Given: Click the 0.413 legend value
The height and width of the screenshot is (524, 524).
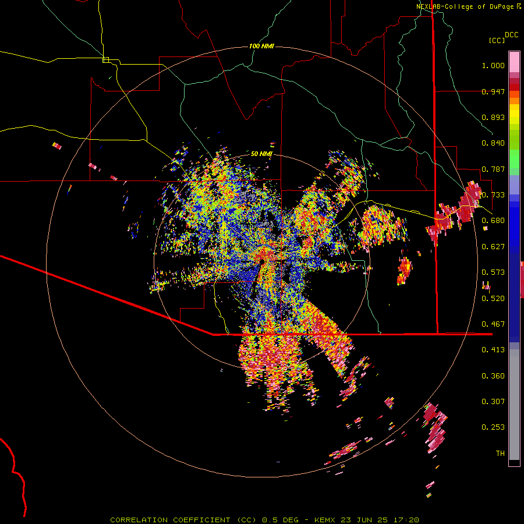Looking at the screenshot, I should [493, 350].
